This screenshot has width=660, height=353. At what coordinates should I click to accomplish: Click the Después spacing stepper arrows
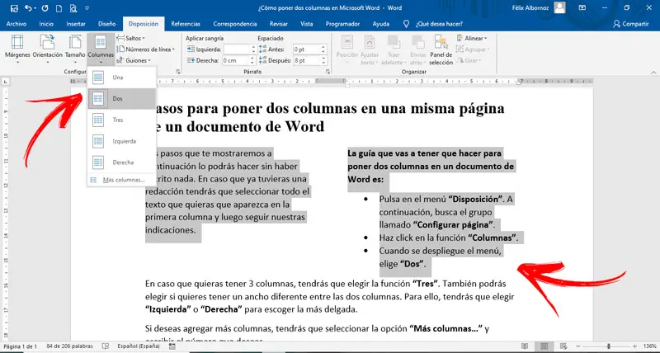[x=323, y=60]
